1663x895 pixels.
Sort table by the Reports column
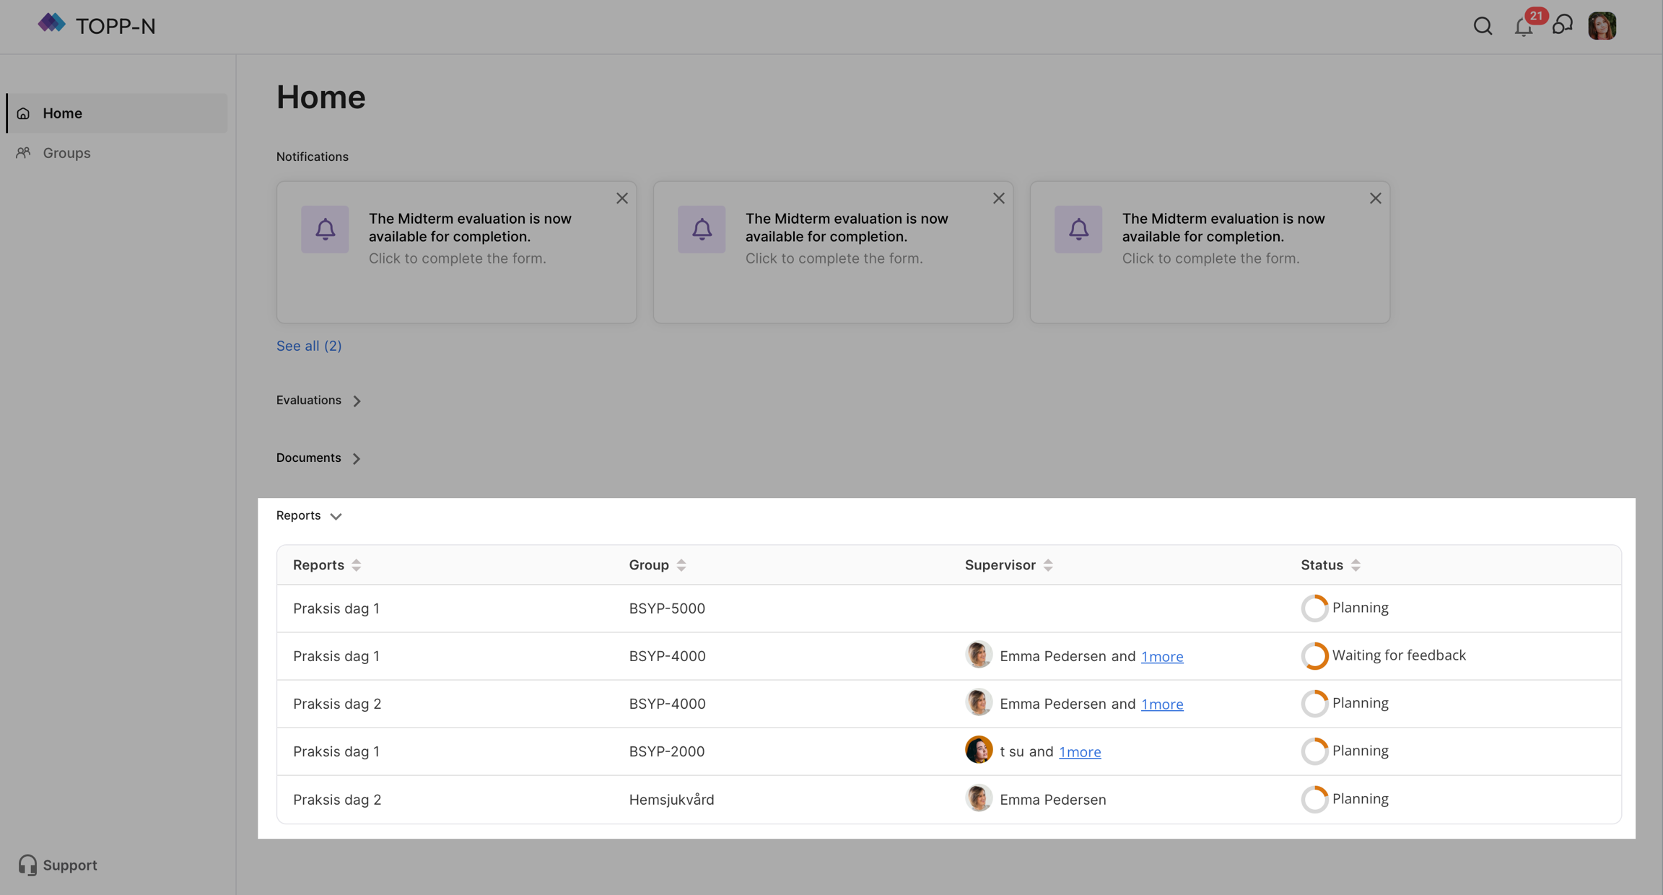point(357,565)
